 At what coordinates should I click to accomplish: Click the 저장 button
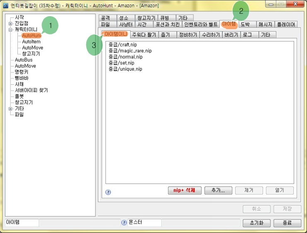(287, 209)
